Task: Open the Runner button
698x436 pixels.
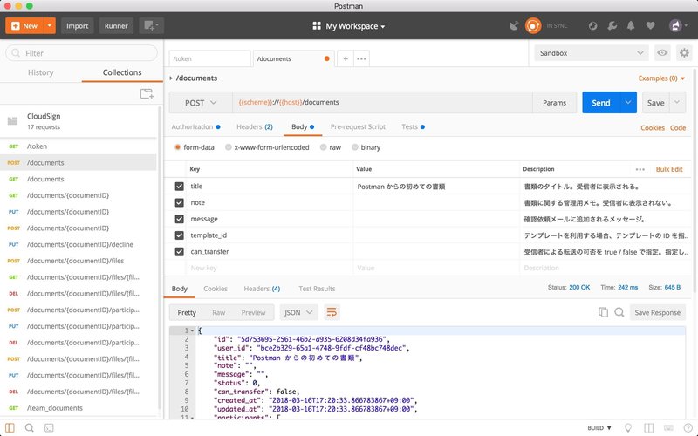Action: 116,26
